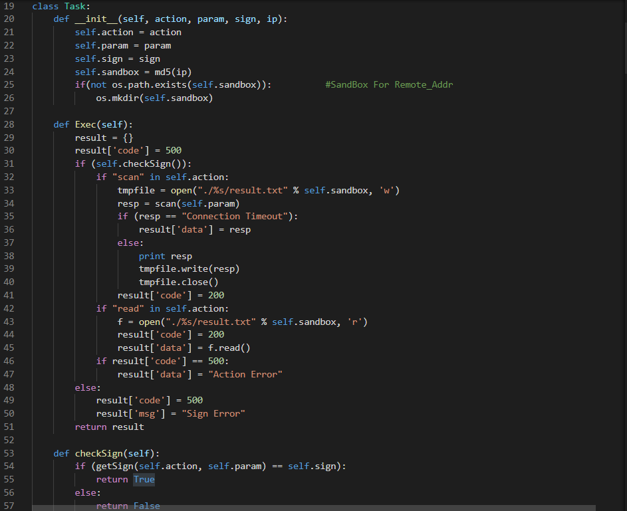Click "tmpfile.close()" on line 40
Image resolution: width=627 pixels, height=511 pixels.
pos(179,282)
